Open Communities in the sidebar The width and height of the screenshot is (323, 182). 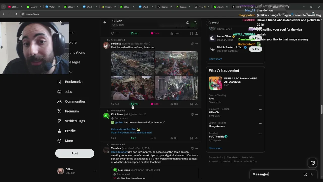71,101
